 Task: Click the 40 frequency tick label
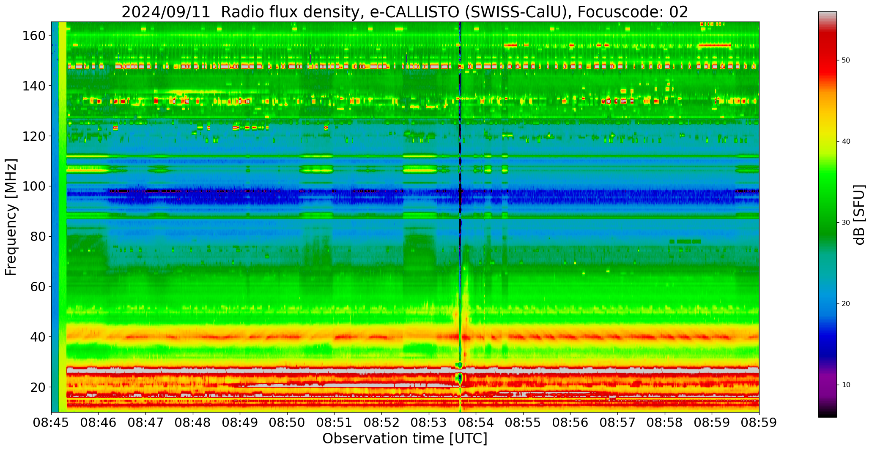click(x=38, y=337)
